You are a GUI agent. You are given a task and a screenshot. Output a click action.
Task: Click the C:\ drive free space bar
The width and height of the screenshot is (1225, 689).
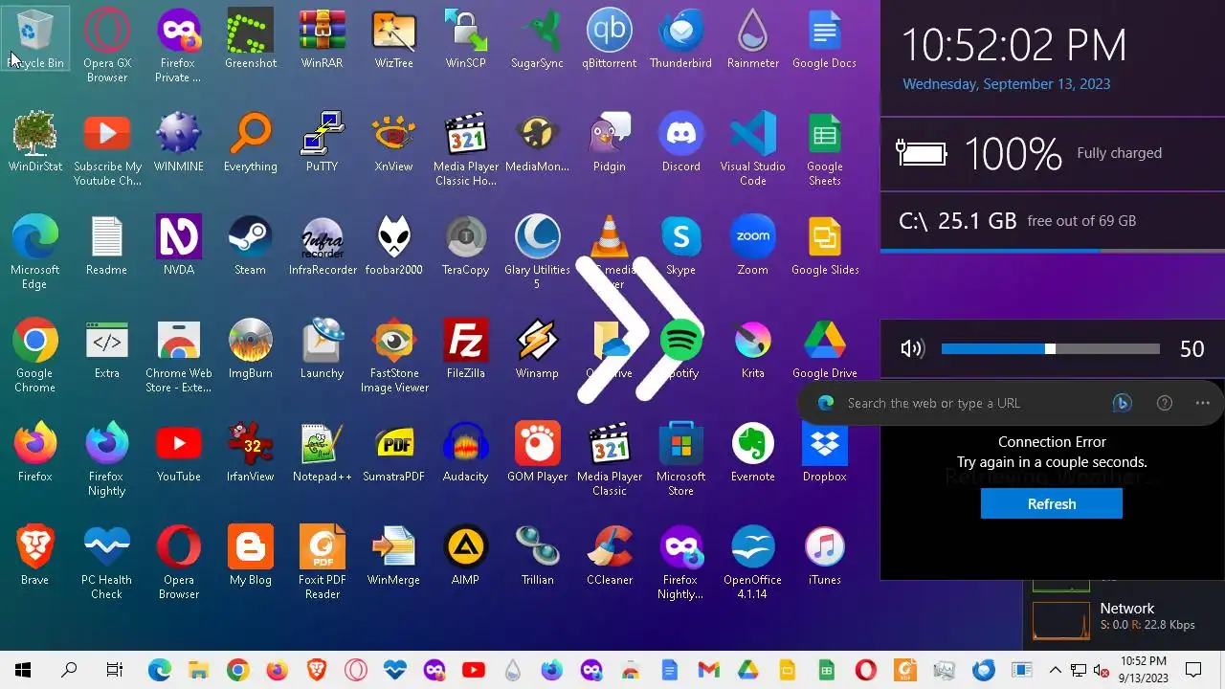point(1053,251)
